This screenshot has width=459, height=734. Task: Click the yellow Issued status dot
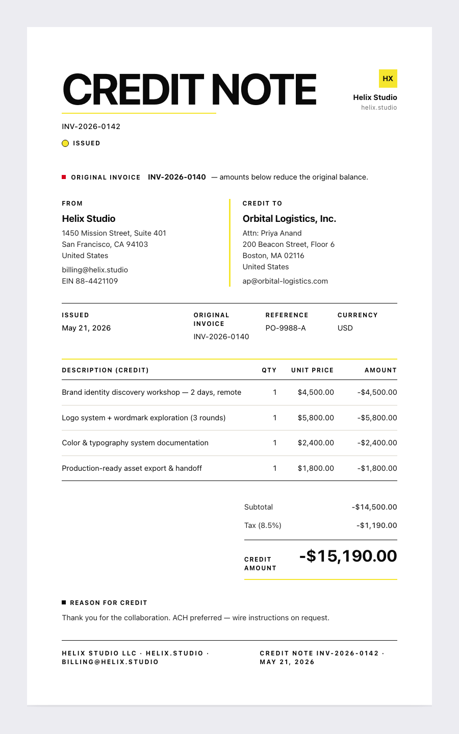[x=65, y=143]
